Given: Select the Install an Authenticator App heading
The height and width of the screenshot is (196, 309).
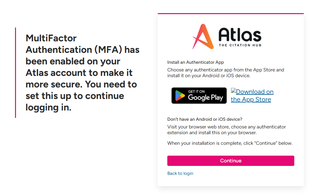Looking at the screenshot, I should coord(195,62).
